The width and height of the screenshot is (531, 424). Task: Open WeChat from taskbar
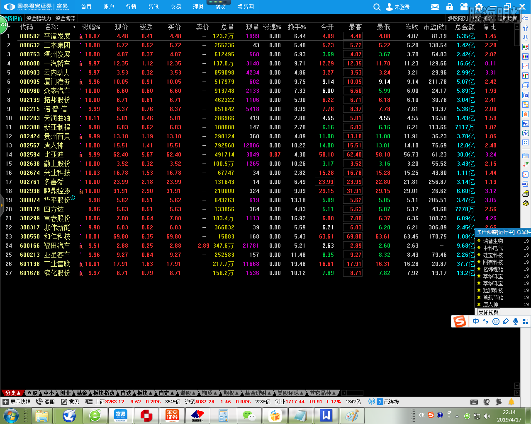[249, 416]
